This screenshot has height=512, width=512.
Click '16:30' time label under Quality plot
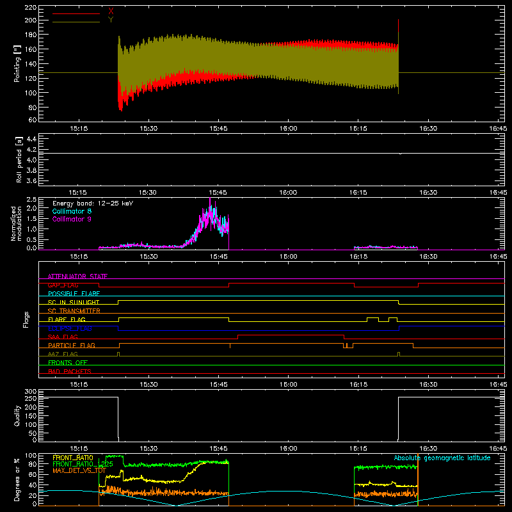[x=428, y=449]
